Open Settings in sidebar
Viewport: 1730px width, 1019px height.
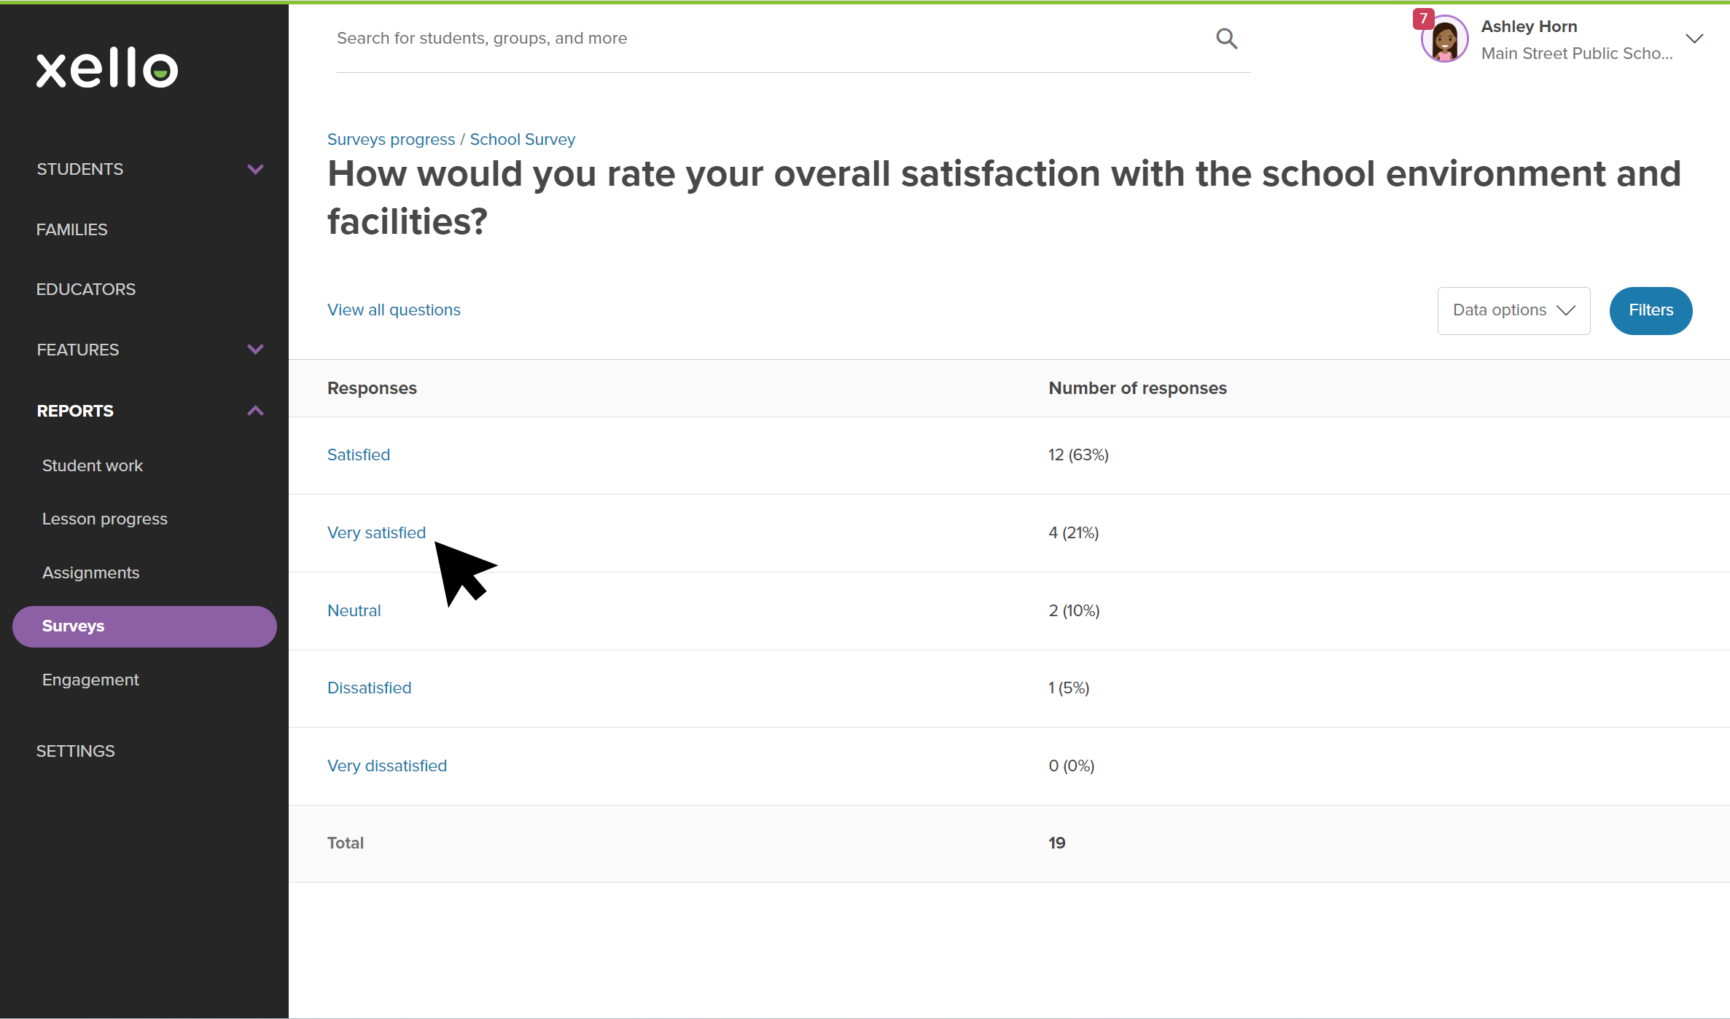click(76, 751)
